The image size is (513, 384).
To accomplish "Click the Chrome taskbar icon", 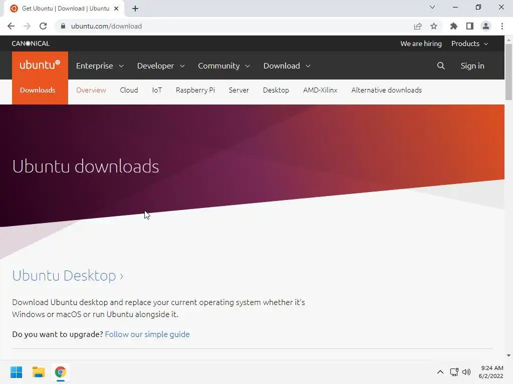I will click(x=61, y=372).
